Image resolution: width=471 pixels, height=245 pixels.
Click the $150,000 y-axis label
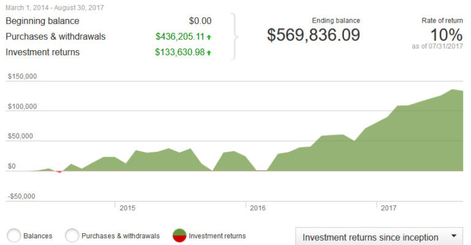pos(22,77)
